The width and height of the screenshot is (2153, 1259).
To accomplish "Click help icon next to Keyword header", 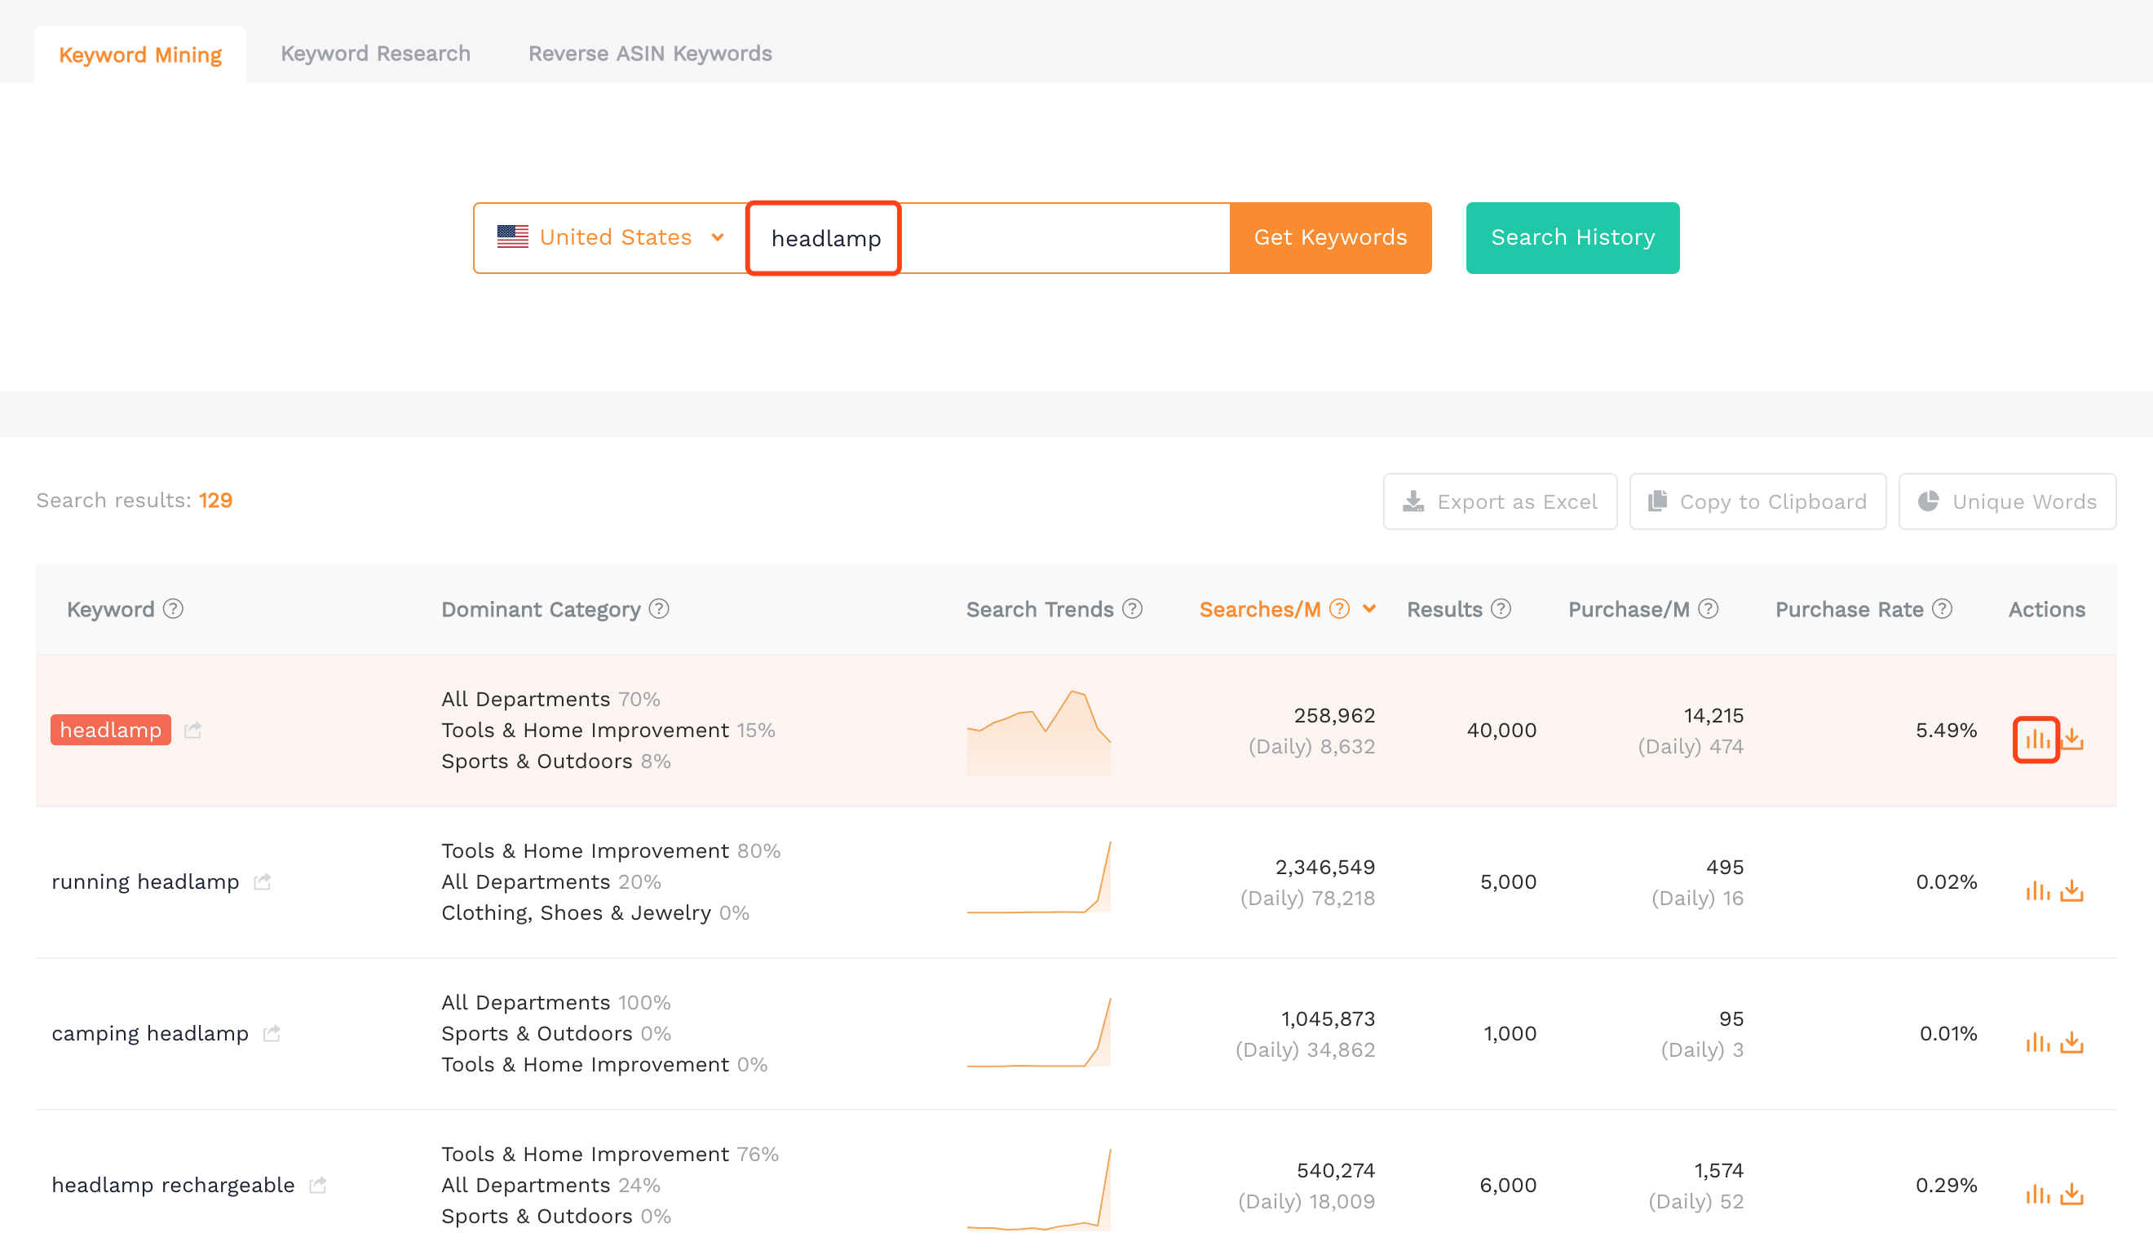I will click(x=174, y=609).
